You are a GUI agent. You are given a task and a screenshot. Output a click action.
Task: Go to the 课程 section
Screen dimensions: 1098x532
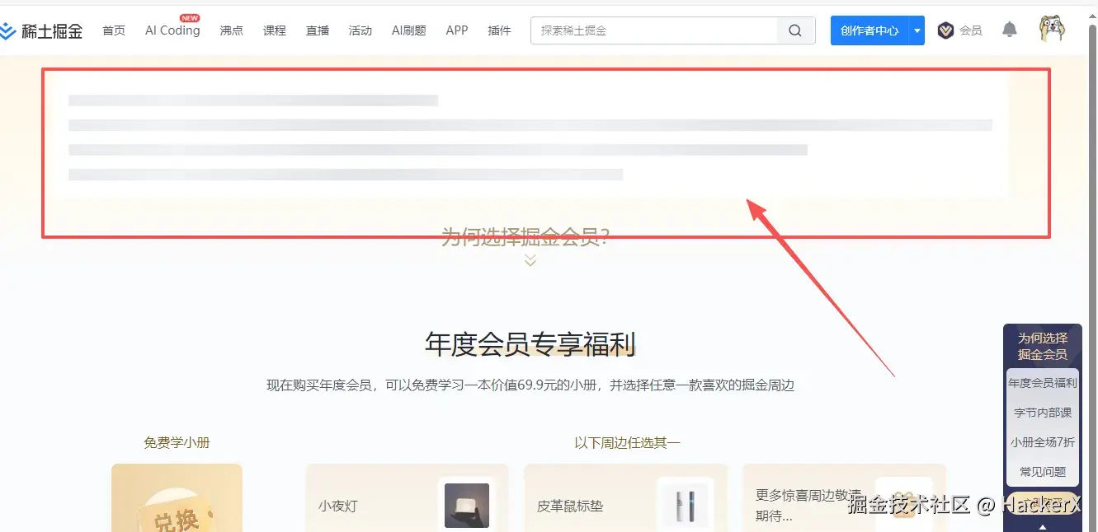pos(274,30)
